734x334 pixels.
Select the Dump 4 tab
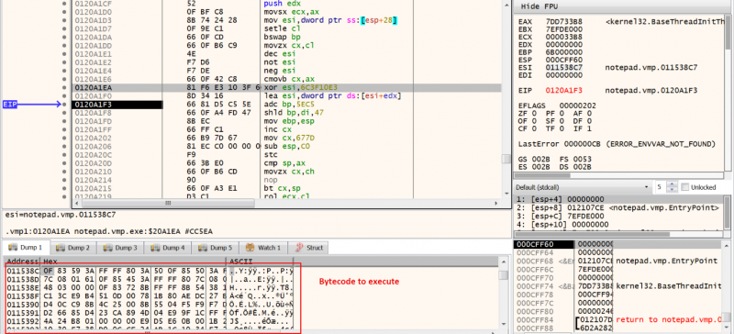[x=169, y=248]
